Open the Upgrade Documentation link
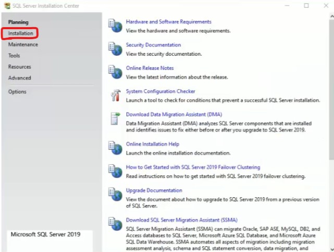Screen dimensions: 334x252 (x=154, y=190)
